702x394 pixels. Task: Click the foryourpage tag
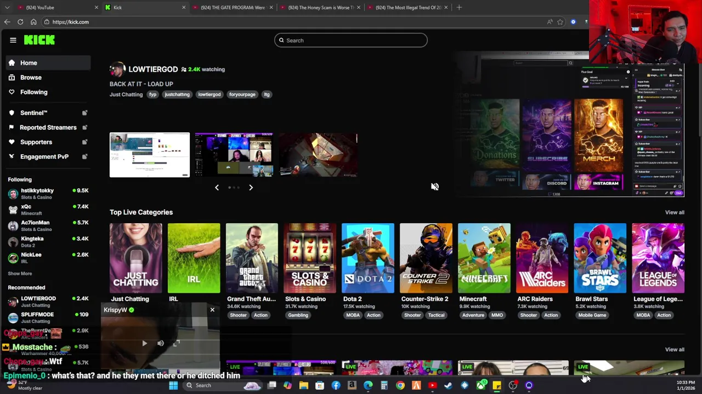[242, 95]
